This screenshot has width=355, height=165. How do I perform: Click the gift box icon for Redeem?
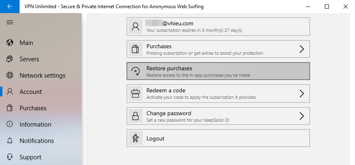(135, 94)
